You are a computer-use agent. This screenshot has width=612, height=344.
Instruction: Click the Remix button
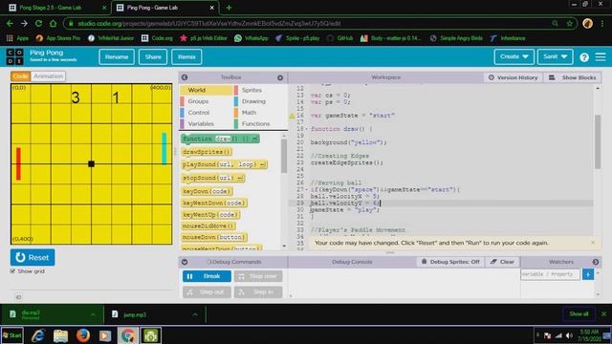point(186,57)
